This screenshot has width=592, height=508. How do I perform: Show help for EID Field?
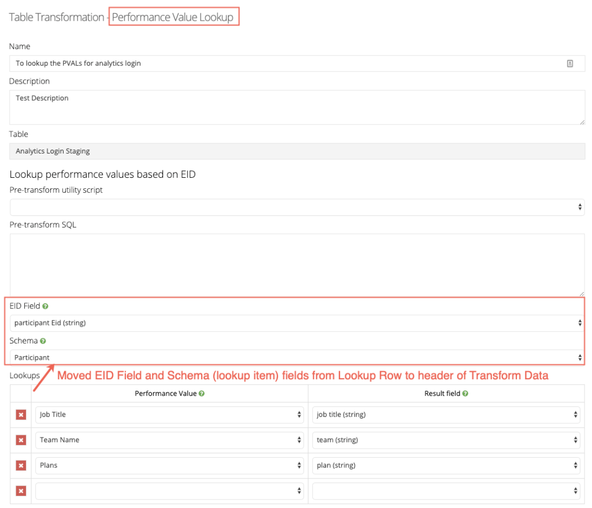(45, 307)
